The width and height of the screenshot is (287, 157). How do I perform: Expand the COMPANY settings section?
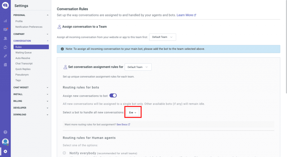[31, 34]
